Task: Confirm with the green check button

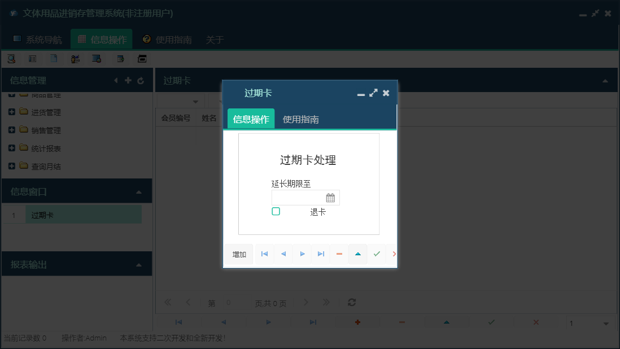Action: click(x=376, y=254)
